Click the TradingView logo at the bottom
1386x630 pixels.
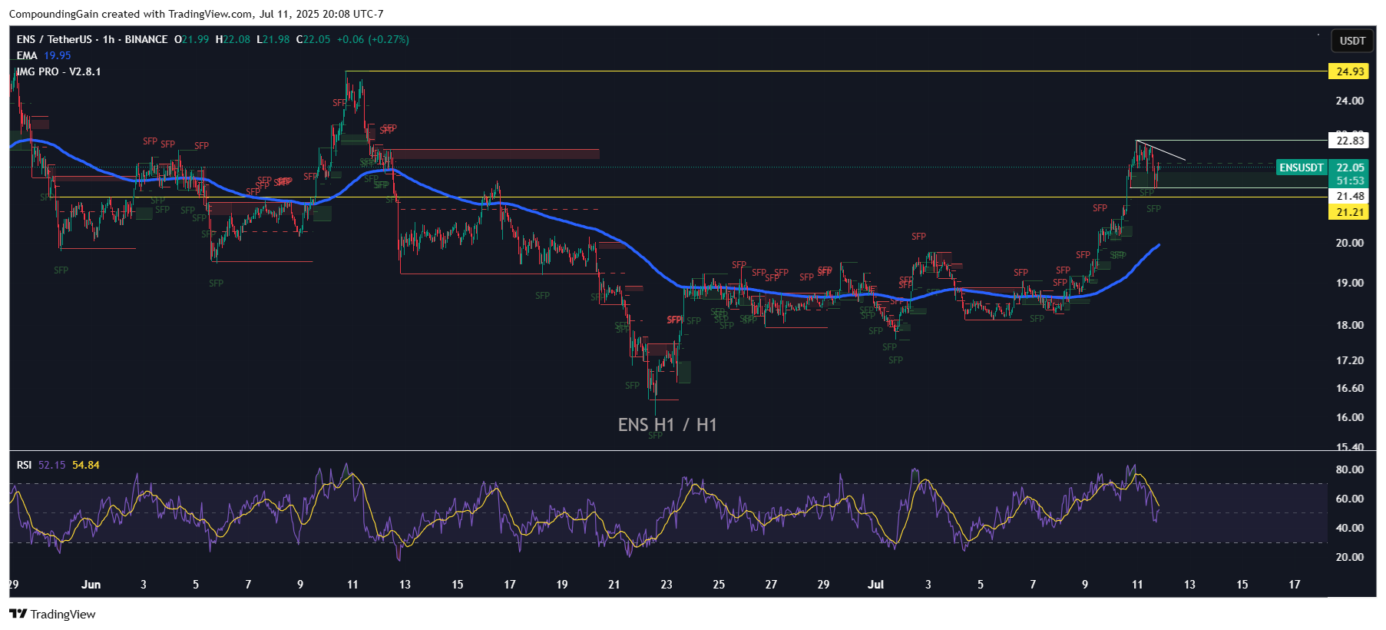coord(52,614)
